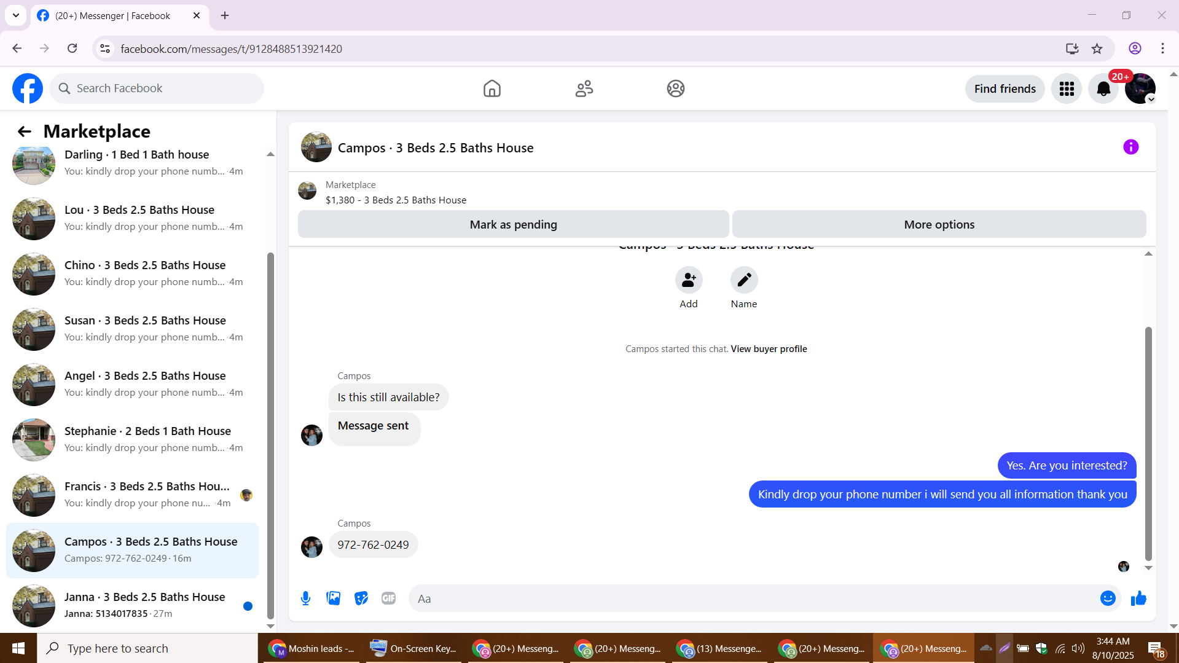Focus the Windows taskbar search box
Screen dimensions: 1179x663
(x=147, y=648)
